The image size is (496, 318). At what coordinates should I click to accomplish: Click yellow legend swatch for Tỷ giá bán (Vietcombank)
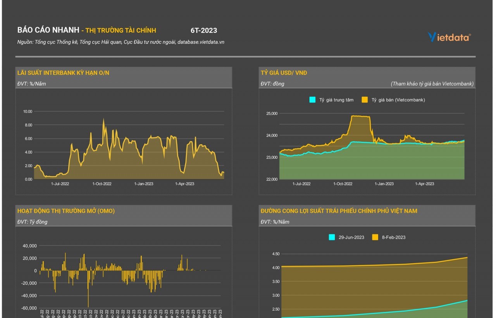[364, 100]
